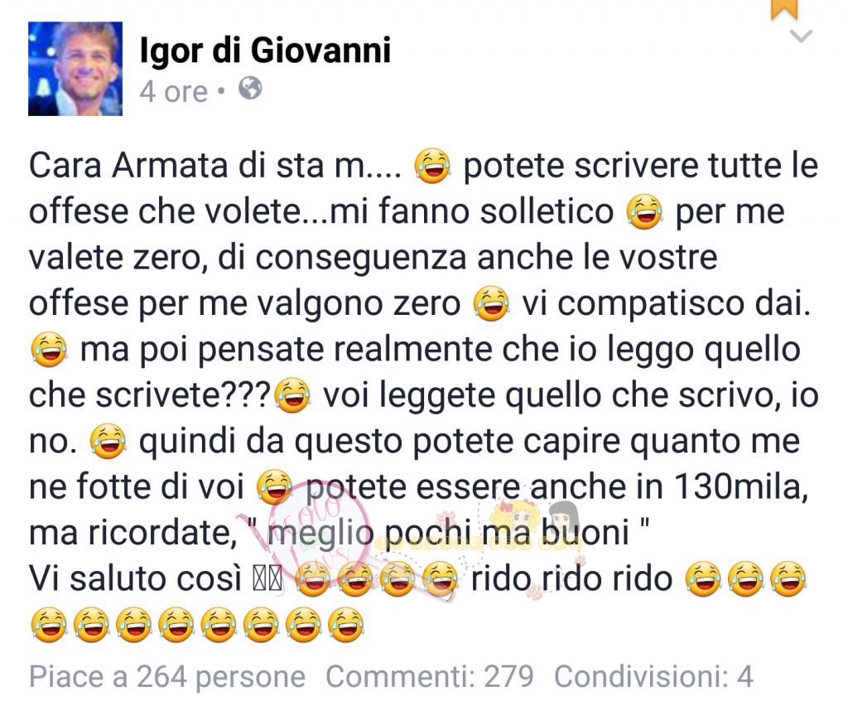
Task: Click last emoji after 'rido rido rido'
Action: [788, 578]
